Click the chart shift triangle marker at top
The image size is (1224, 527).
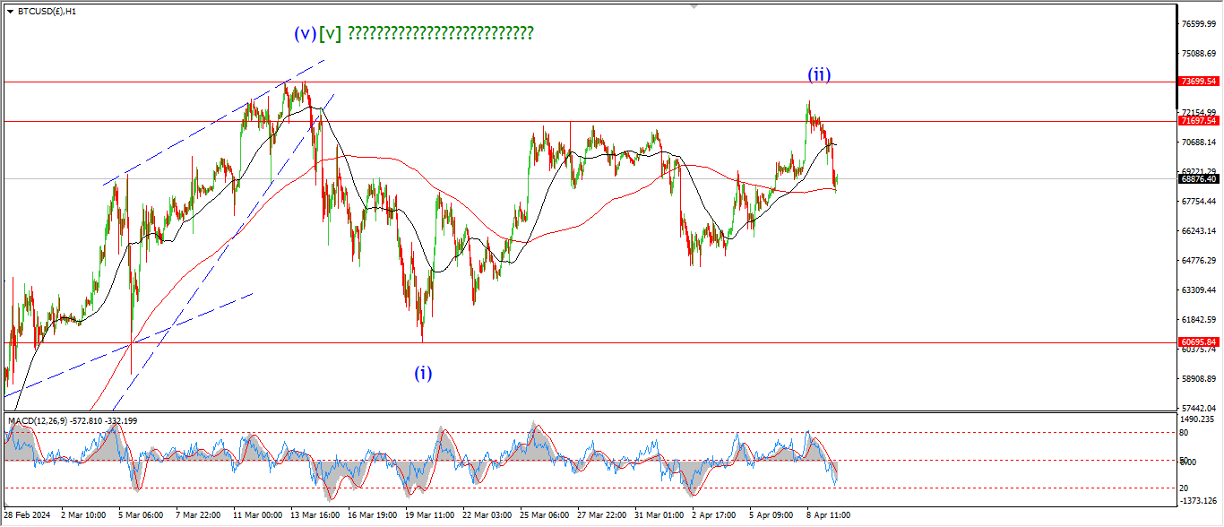coord(694,6)
